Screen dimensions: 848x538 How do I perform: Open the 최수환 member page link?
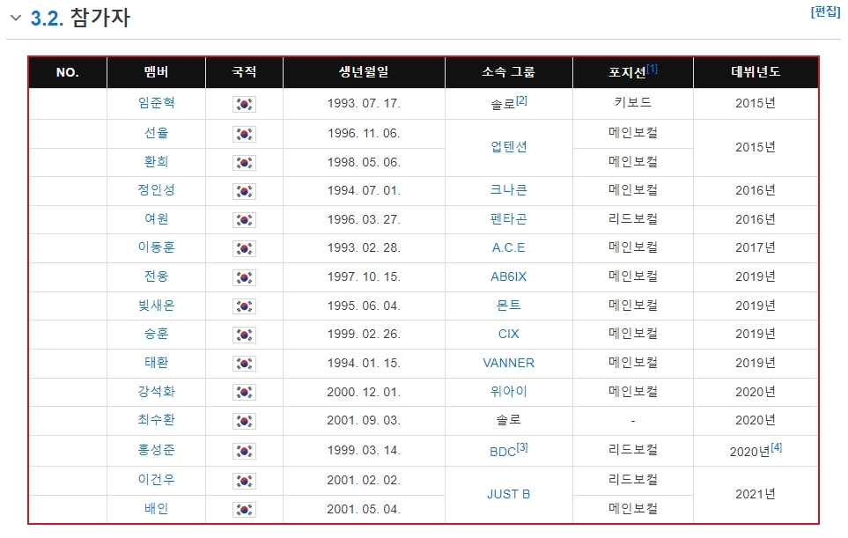156,420
